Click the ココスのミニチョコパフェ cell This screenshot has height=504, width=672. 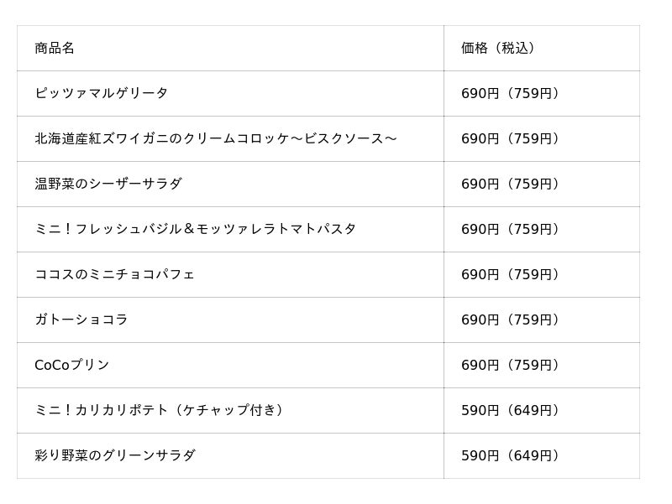[x=115, y=275]
